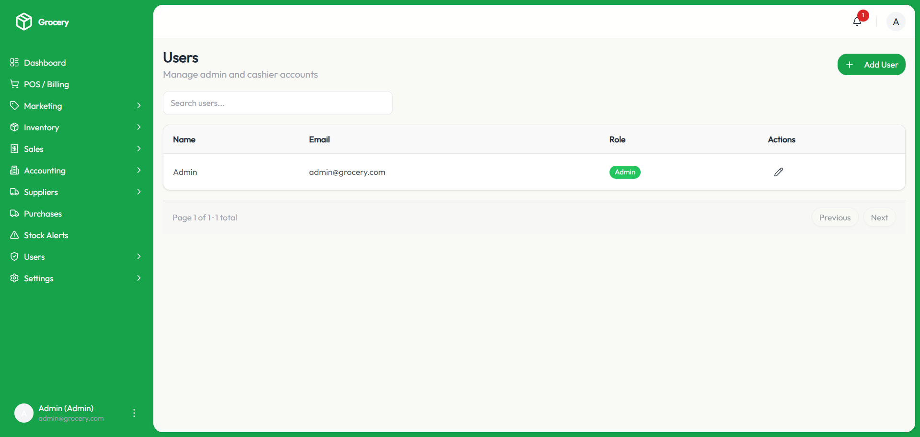This screenshot has width=920, height=437.
Task: Open the Purchases menu item
Action: tap(43, 214)
